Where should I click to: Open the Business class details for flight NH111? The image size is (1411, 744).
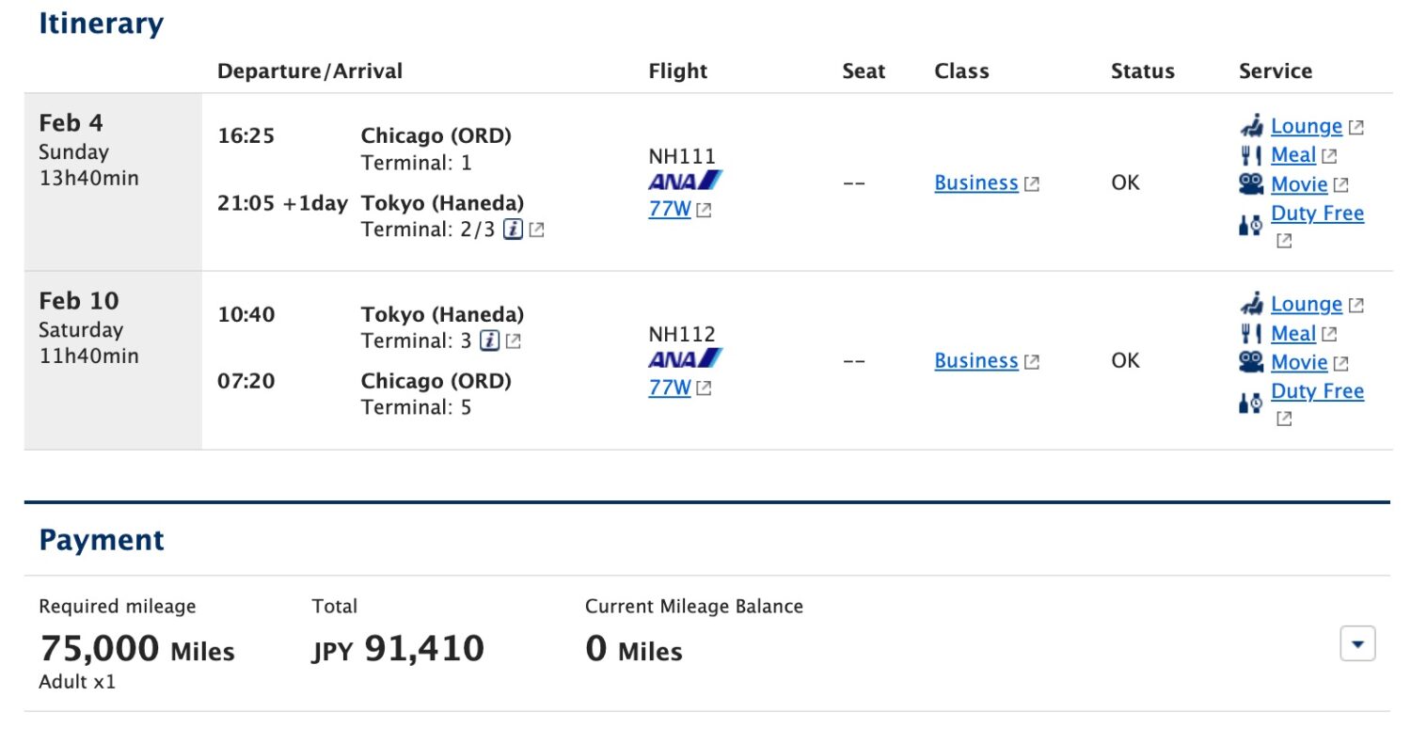coord(975,182)
